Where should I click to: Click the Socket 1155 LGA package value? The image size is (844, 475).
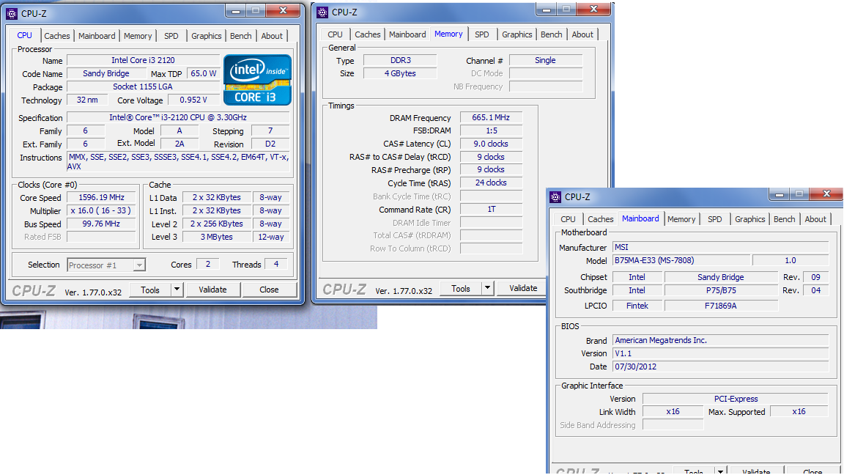[x=143, y=86]
